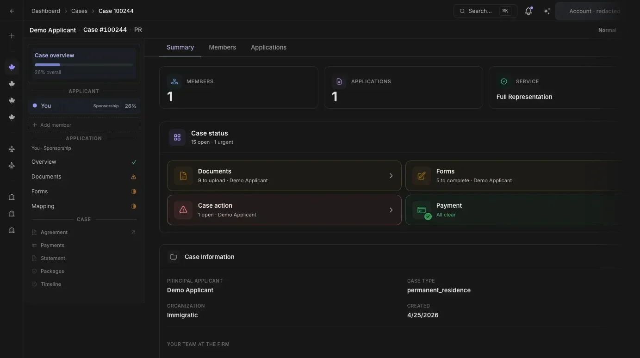Click the permanent_residence case type value

coord(439,290)
